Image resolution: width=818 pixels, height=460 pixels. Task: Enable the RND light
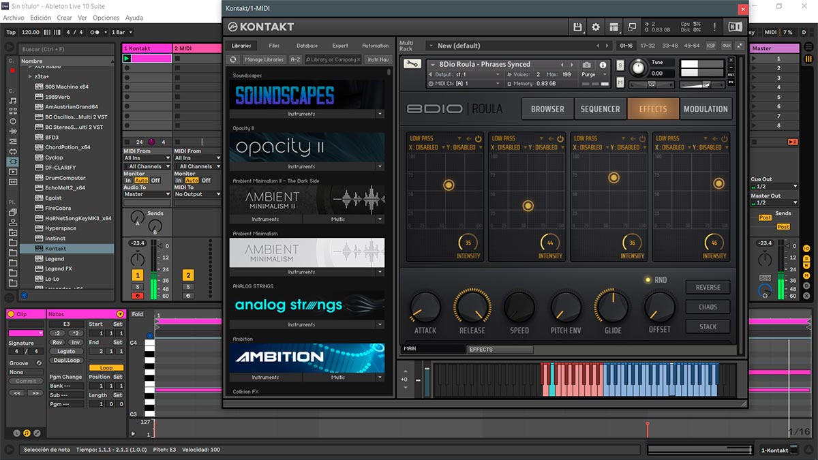pos(648,280)
